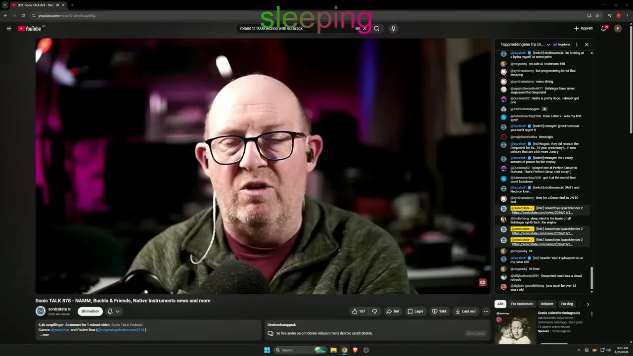Select the Alle filter chip

(500, 304)
